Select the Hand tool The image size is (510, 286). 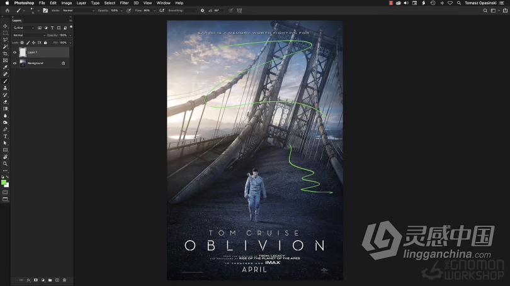click(x=5, y=157)
